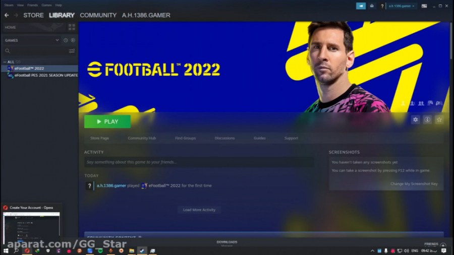The width and height of the screenshot is (454, 255).
Task: Click the question mark help icon
Action: [382, 6]
